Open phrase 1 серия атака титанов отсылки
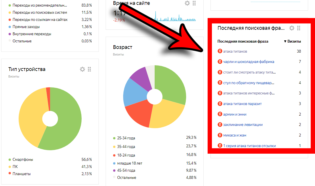Screen dimensions: 315x186 (x=249, y=146)
